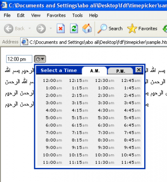Set time to 9:30am

[106, 147]
